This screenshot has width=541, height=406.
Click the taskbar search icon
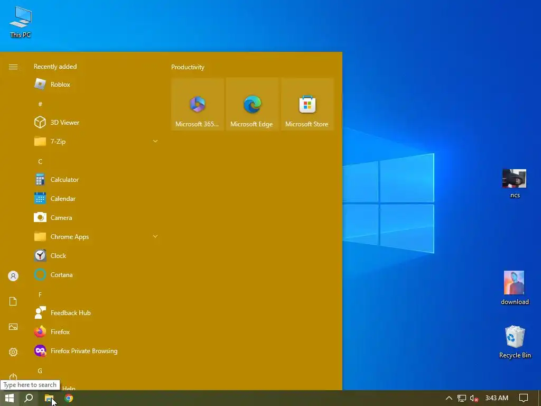click(29, 398)
